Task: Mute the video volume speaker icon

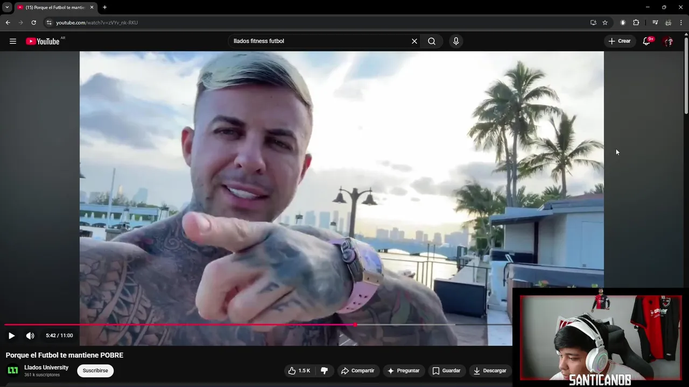Action: click(30, 336)
